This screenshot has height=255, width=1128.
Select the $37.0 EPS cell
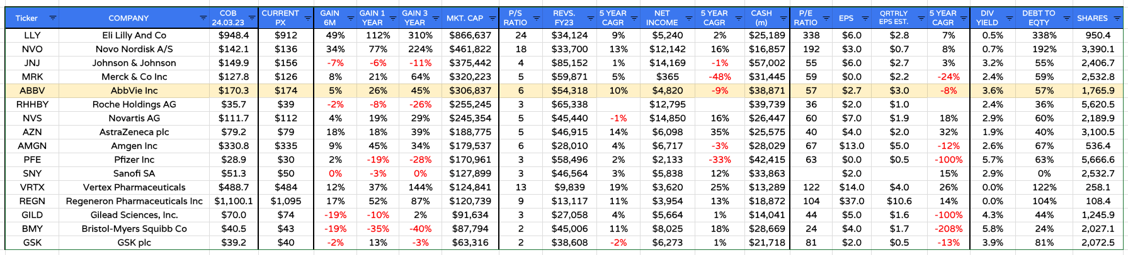click(x=853, y=201)
